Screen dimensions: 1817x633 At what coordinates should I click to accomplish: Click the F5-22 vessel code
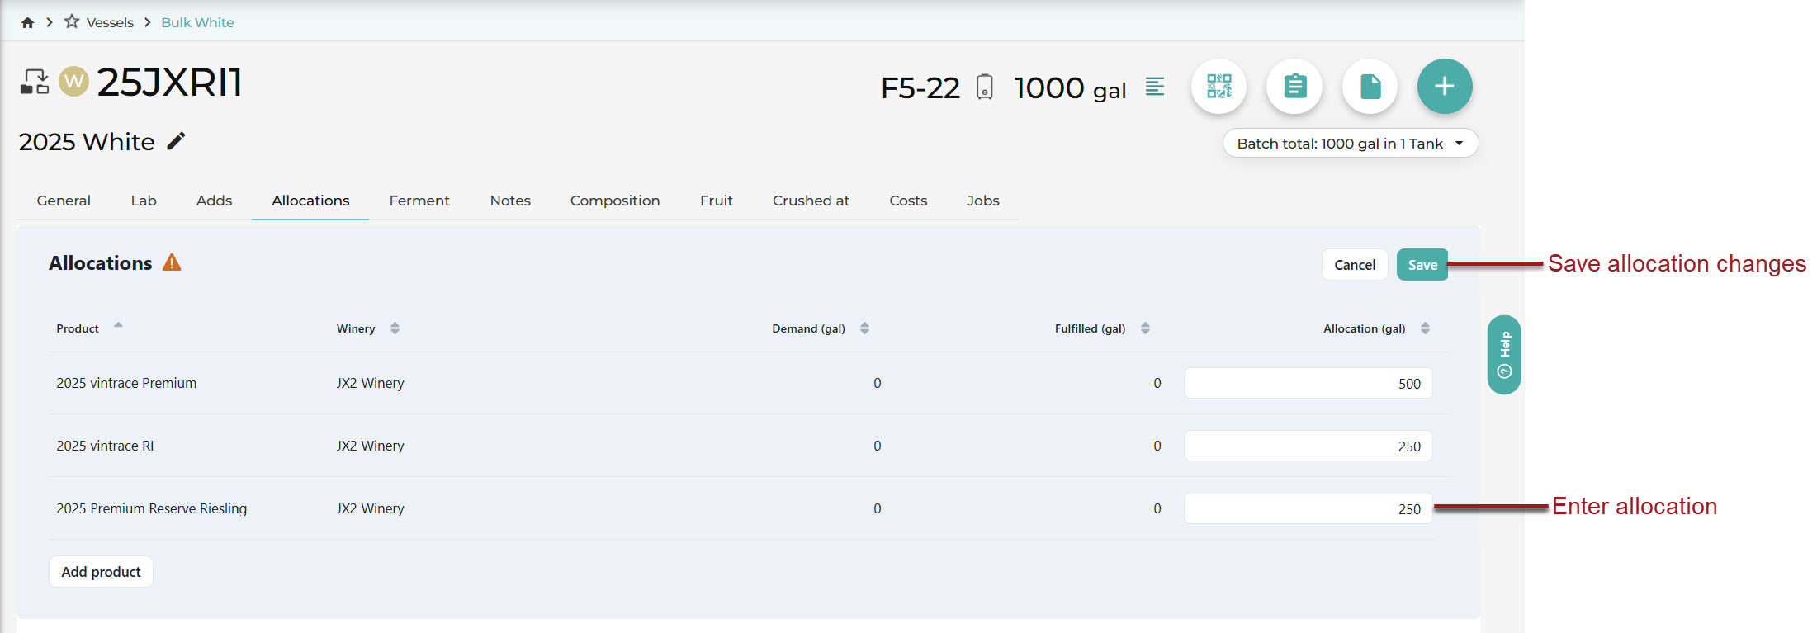[920, 87]
